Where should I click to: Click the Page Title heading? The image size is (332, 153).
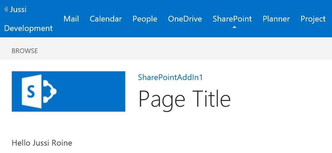pyautogui.click(x=184, y=99)
